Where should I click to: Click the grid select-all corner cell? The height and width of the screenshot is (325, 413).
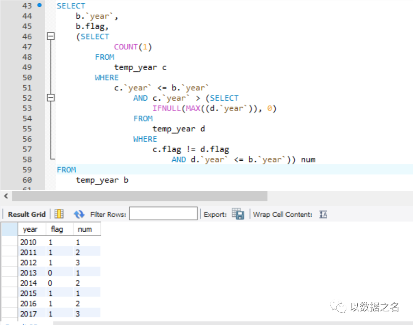[x=10, y=229]
